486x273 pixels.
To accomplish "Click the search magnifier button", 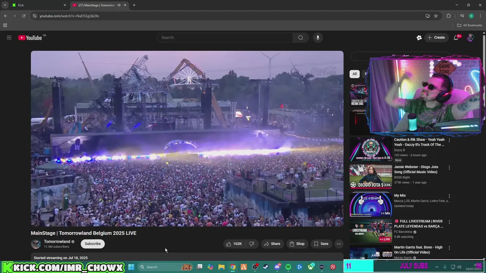I will click(x=300, y=38).
